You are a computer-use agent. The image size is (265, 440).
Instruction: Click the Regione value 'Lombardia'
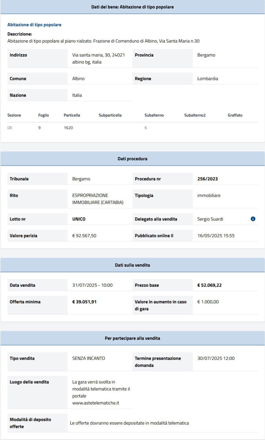coord(208,79)
